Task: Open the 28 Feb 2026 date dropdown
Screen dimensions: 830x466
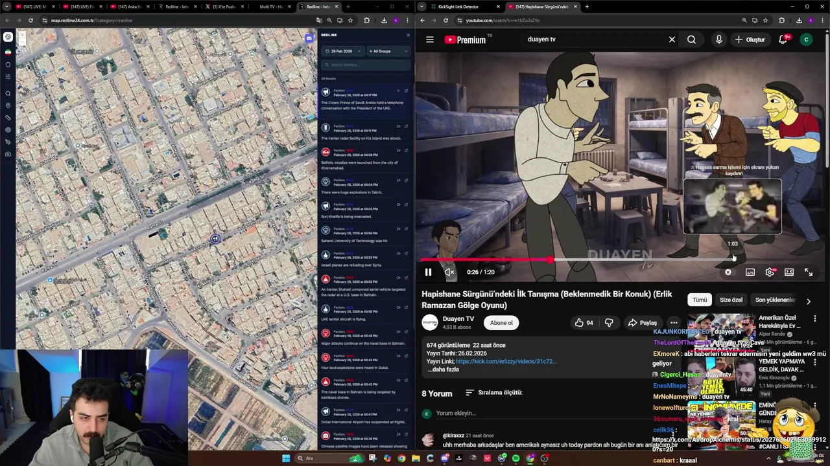Action: click(343, 51)
